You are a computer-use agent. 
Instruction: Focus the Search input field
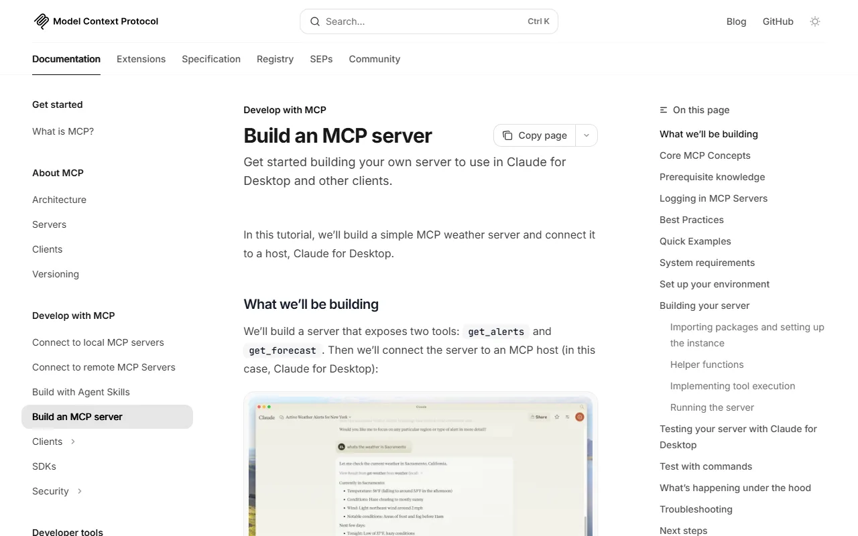point(429,21)
